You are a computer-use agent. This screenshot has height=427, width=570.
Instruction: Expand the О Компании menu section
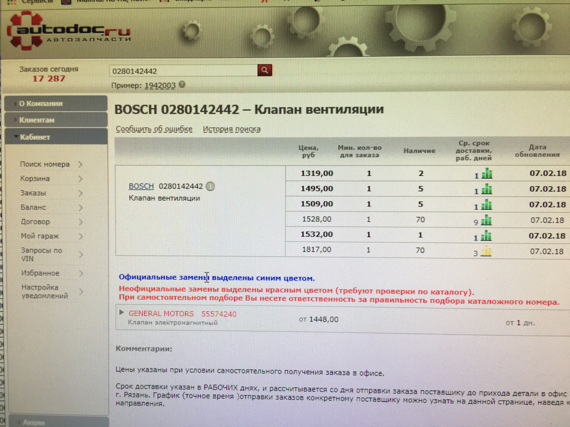(56, 103)
